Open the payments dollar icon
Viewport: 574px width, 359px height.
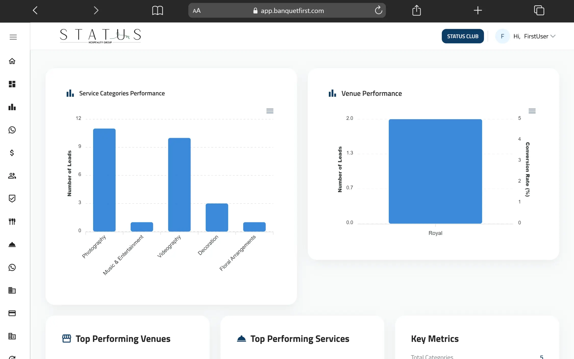point(12,153)
